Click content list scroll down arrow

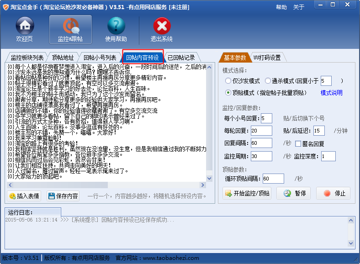coord(209,179)
